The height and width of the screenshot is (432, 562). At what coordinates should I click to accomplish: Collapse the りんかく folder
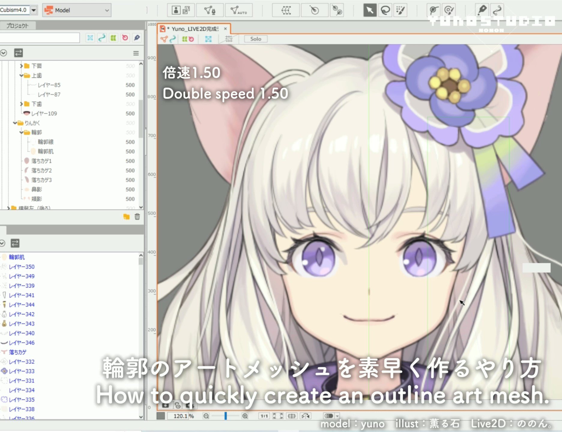pos(15,123)
